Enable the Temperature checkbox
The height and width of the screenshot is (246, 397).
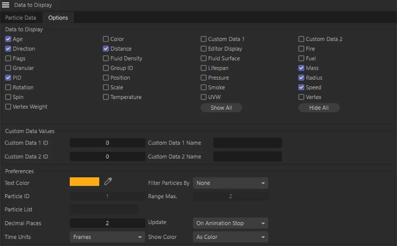coord(106,97)
